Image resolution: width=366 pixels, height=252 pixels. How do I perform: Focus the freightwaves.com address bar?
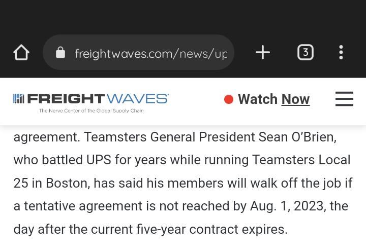click(138, 52)
